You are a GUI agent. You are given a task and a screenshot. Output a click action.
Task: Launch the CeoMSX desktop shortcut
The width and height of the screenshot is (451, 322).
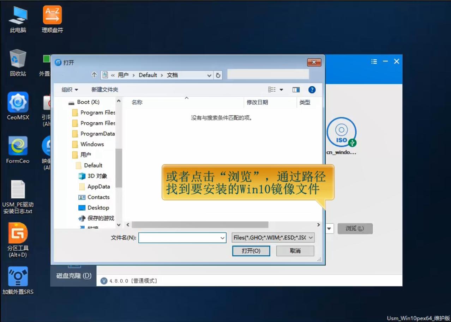tap(18, 106)
